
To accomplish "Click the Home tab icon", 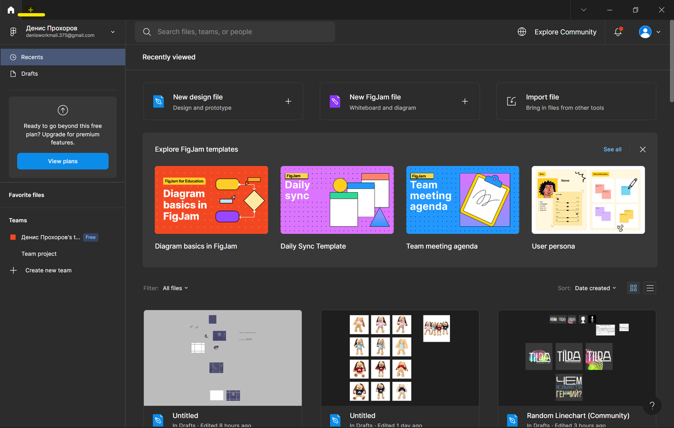I will point(11,10).
